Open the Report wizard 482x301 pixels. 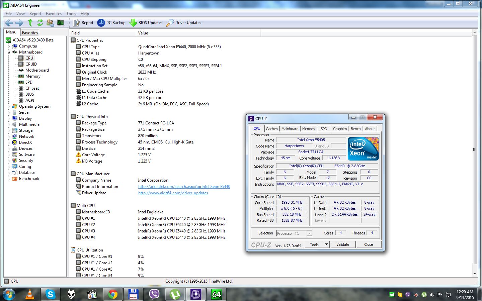(83, 23)
